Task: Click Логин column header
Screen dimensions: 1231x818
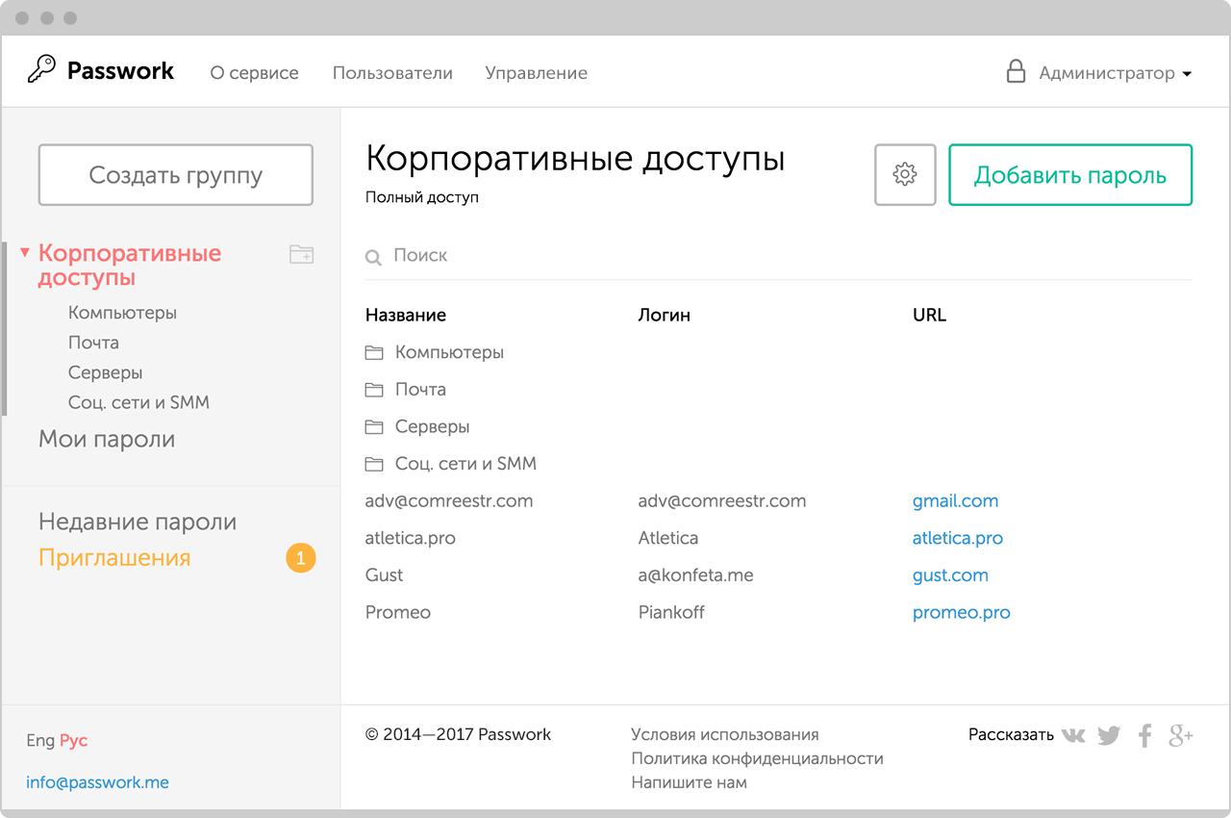Action: coord(665,315)
